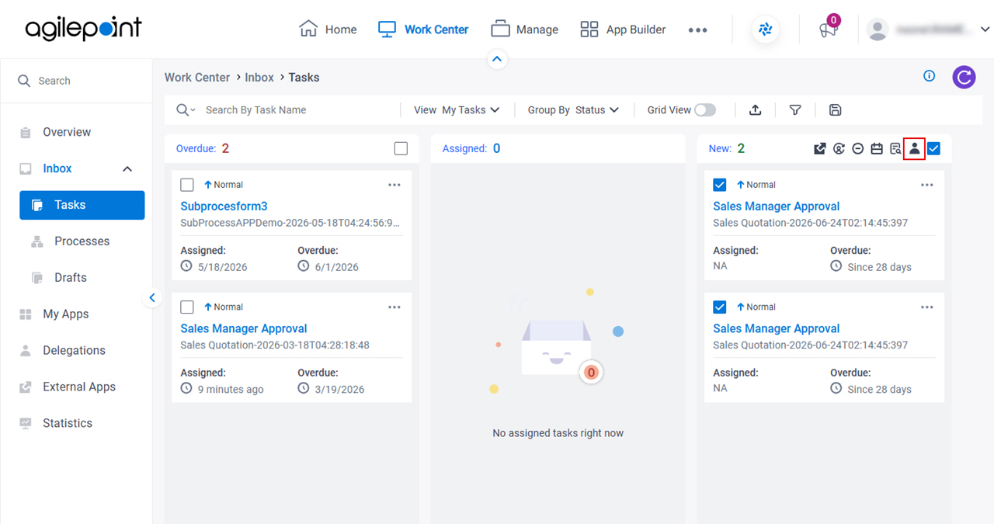Screen dimensions: 994x524
Task: Select Tasks in the sidebar
Action: click(82, 205)
